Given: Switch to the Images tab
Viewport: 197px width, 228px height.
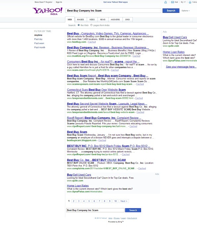Looking at the screenshot, I should 80,19.
